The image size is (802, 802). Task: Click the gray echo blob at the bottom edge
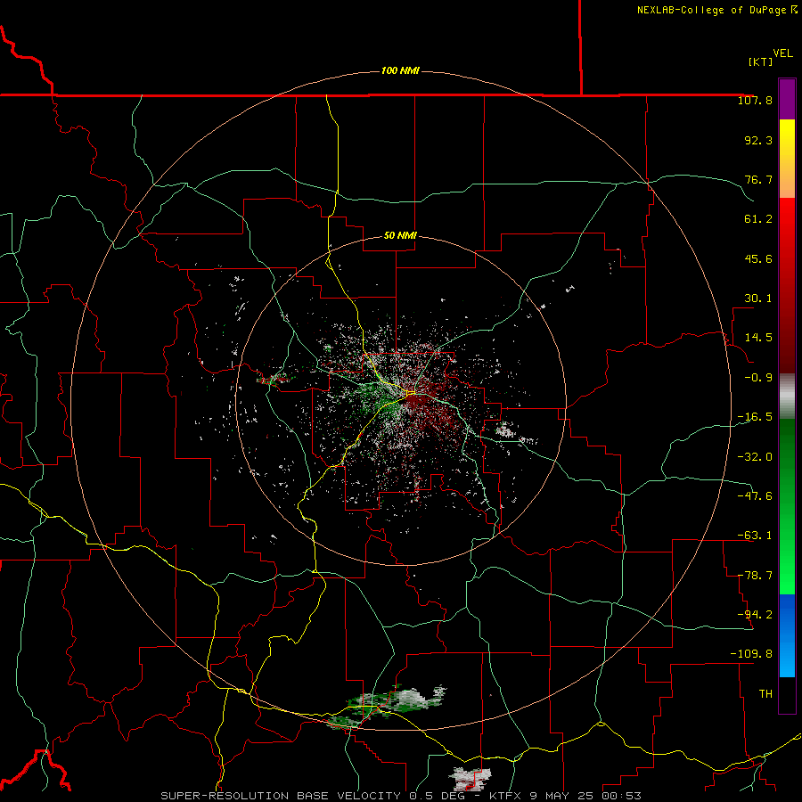point(470,779)
